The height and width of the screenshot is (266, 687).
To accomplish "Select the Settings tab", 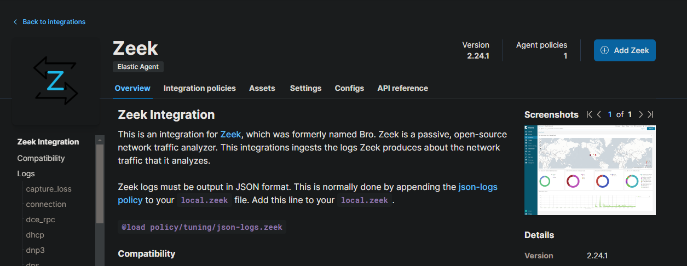I will pyautogui.click(x=305, y=88).
